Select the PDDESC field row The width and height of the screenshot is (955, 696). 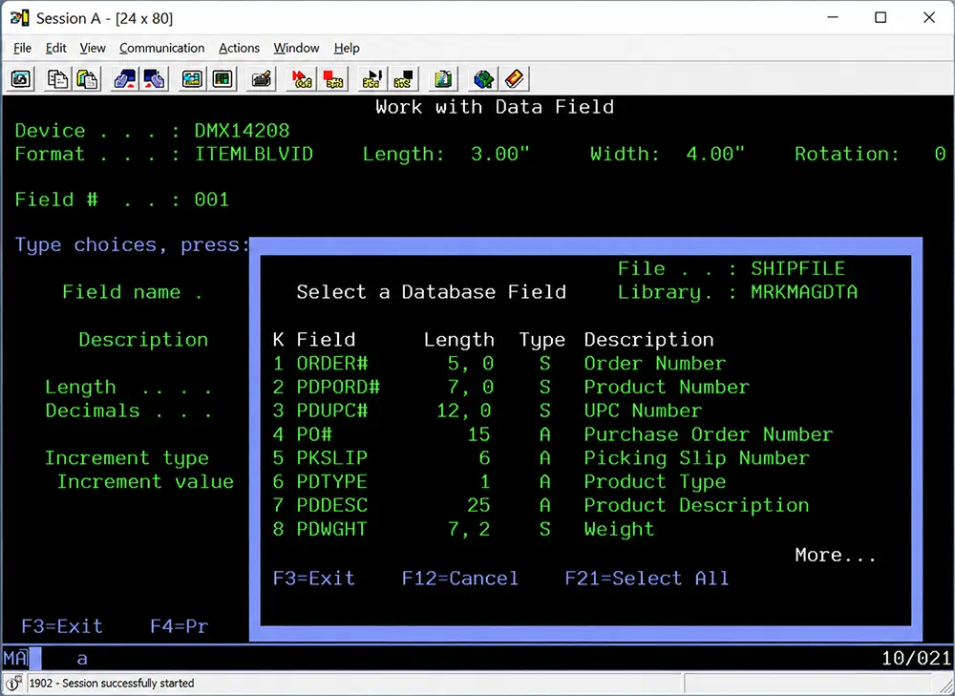[541, 505]
